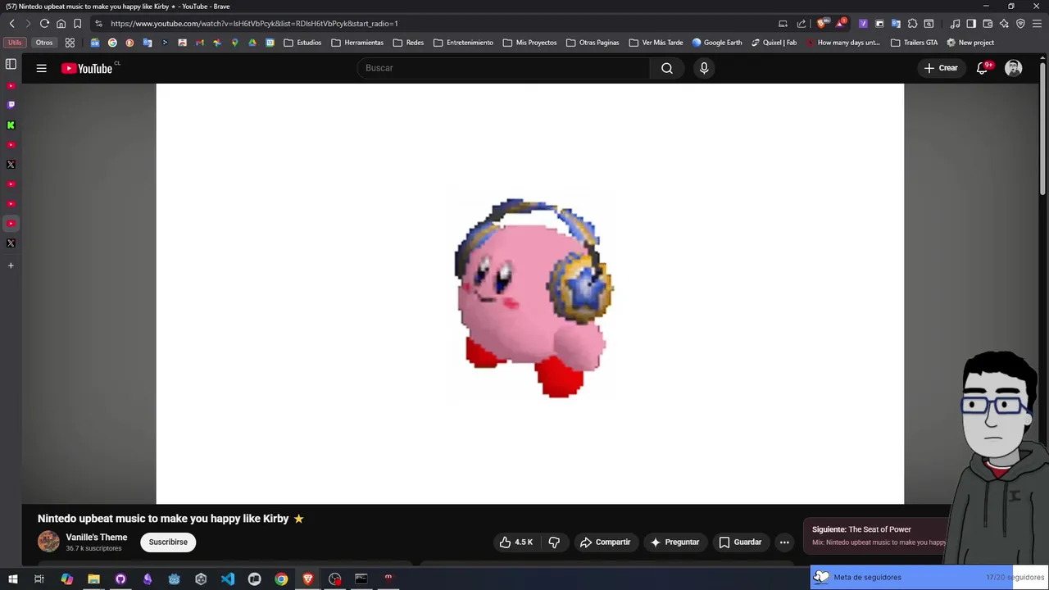Open the Brave Shields lion icon
1049x590 pixels.
pyautogui.click(x=822, y=24)
